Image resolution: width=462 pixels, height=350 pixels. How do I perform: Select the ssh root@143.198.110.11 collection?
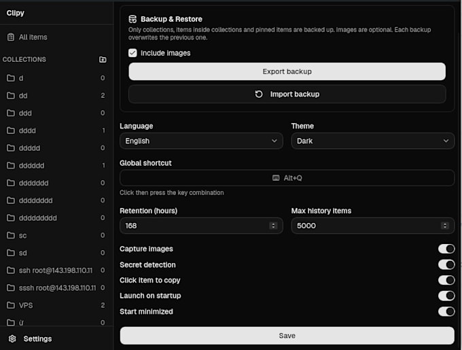pyautogui.click(x=56, y=270)
